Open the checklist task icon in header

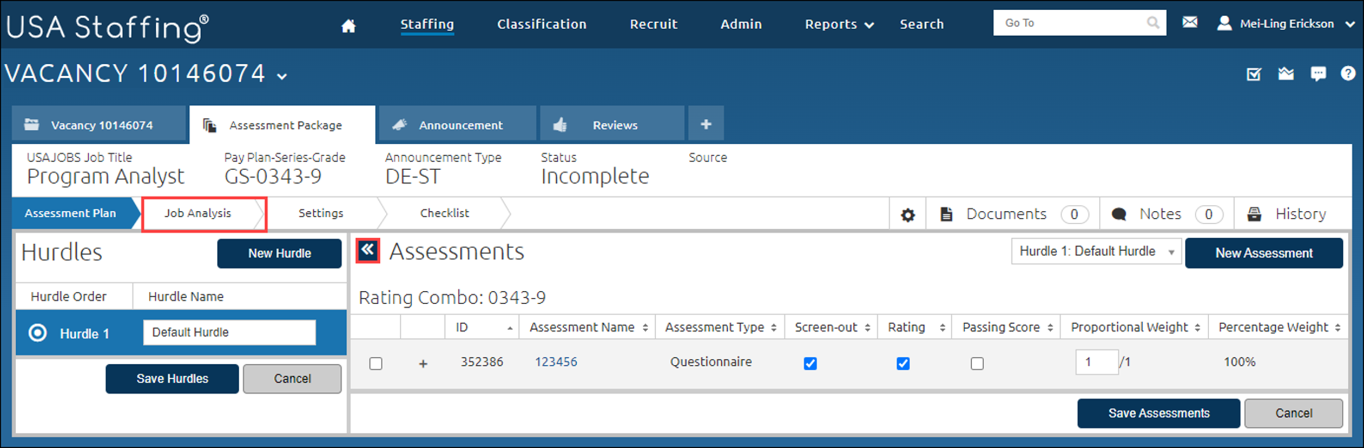pyautogui.click(x=1254, y=73)
